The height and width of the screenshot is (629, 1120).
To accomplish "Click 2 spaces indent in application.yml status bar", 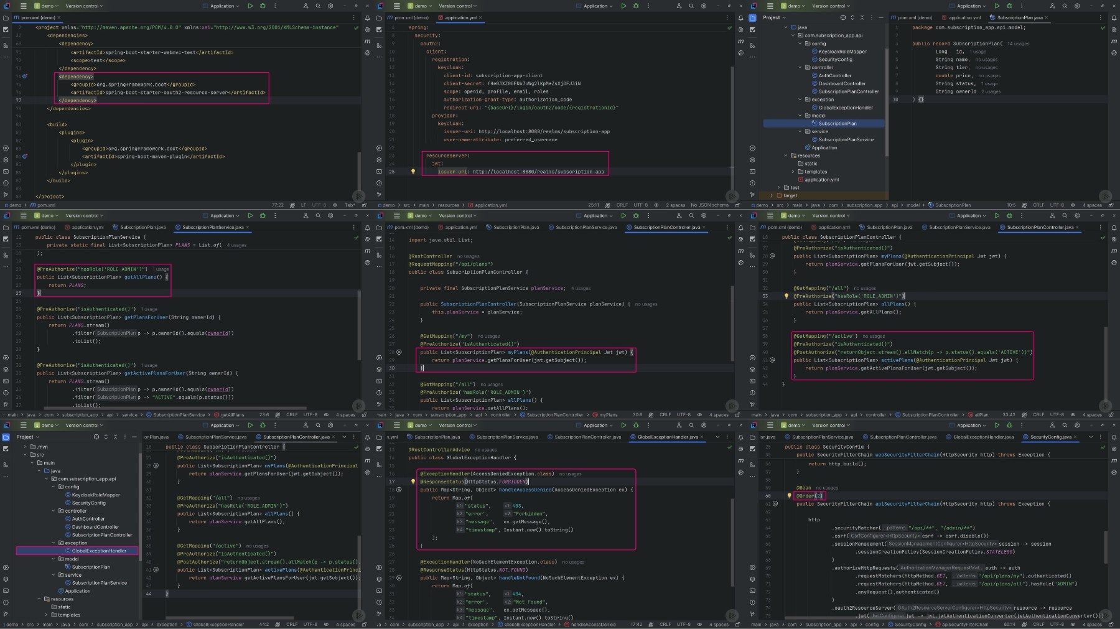I will click(675, 205).
